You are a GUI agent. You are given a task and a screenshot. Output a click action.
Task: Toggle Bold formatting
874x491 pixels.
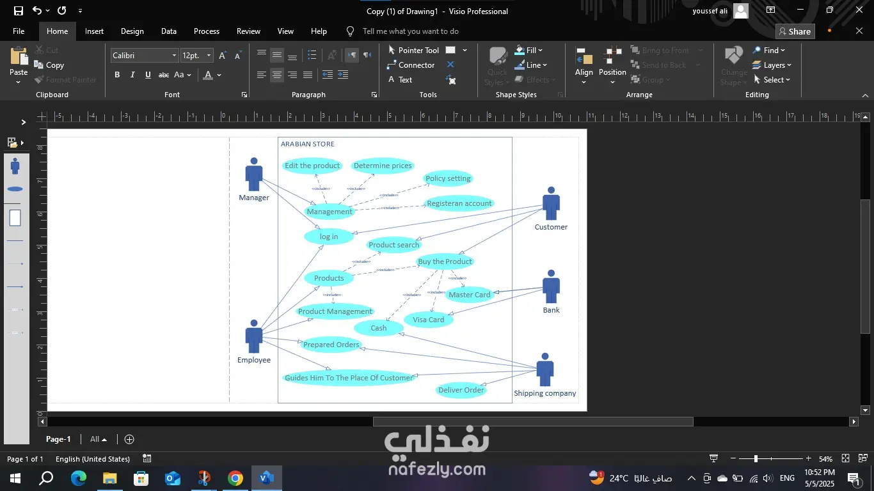click(x=117, y=75)
